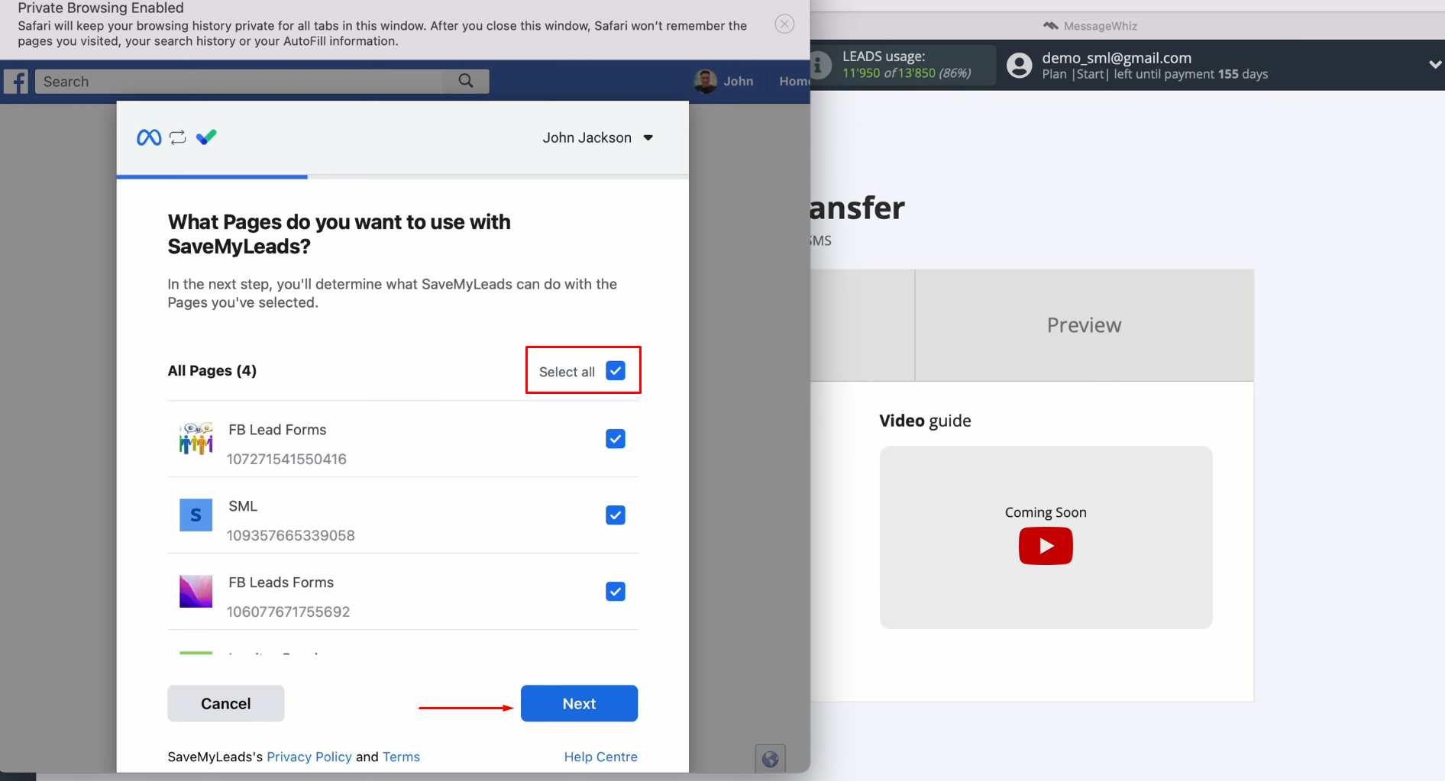
Task: Click the search magnifier icon in Facebook bar
Action: (466, 81)
